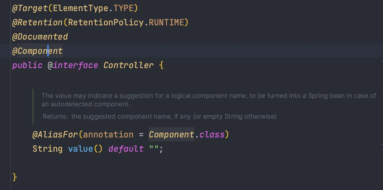Click the @Target annotation
383x190 pixels.
click(30, 8)
